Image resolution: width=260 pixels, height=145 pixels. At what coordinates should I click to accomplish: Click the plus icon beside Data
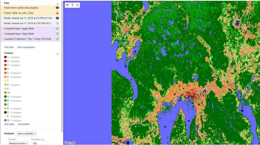pos(58,4)
